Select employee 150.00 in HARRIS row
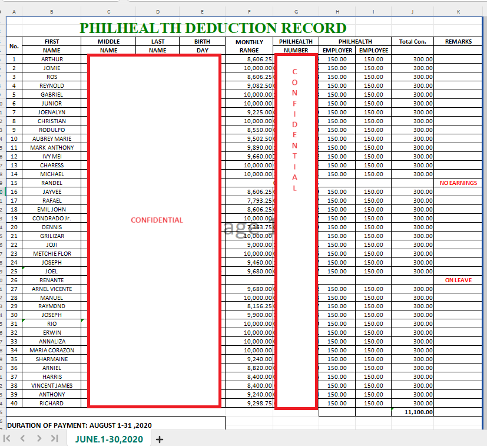 click(x=373, y=376)
